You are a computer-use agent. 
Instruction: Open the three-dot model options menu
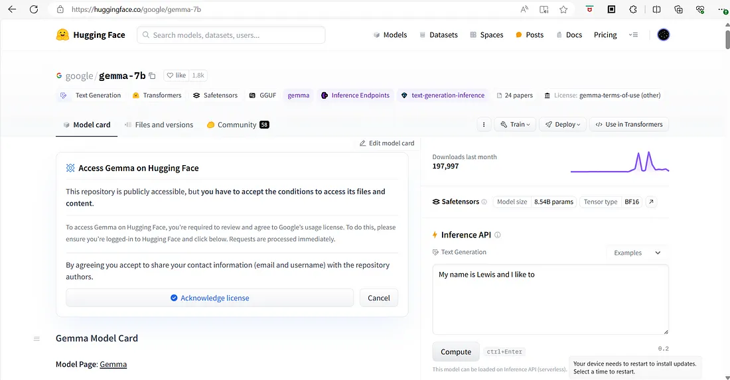[484, 125]
